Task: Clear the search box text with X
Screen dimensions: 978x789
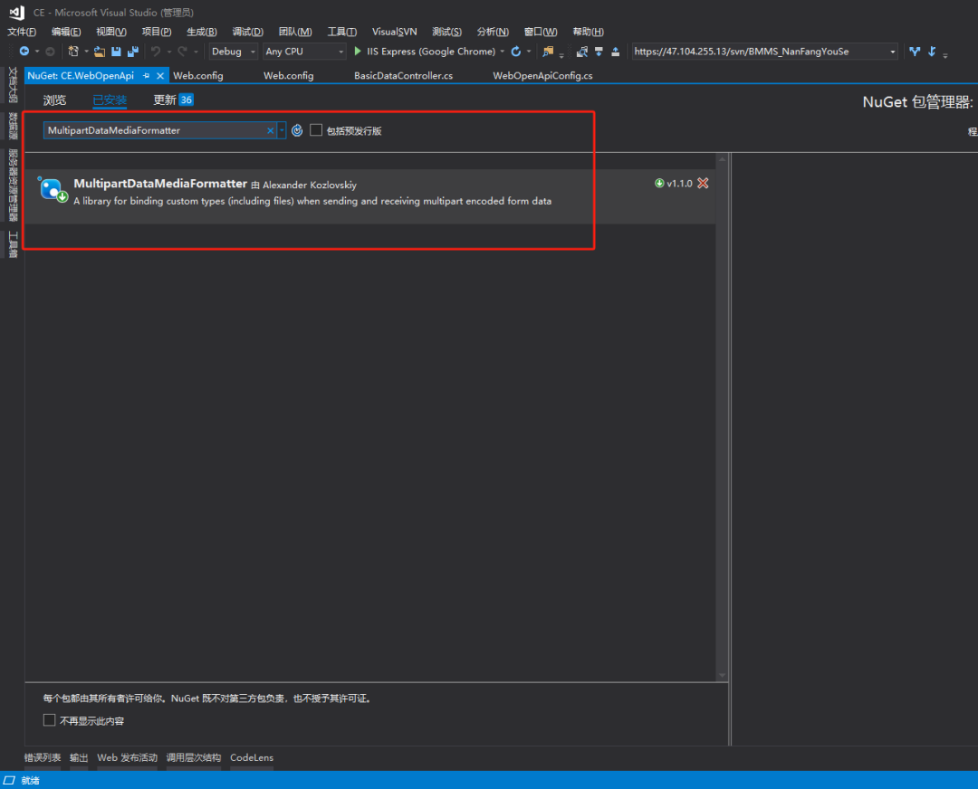Action: click(x=270, y=130)
